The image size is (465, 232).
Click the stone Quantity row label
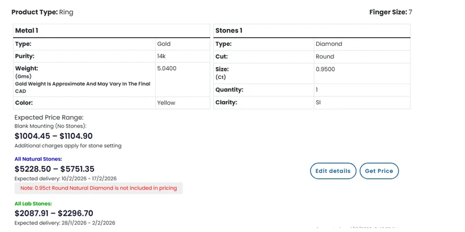[x=230, y=90]
